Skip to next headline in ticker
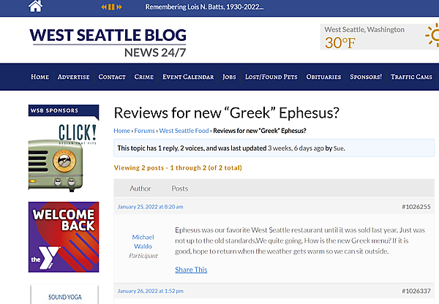The image size is (439, 304). (119, 7)
